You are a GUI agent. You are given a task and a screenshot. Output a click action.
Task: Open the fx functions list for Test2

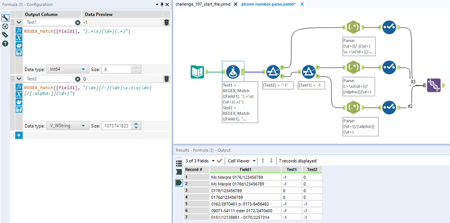[19, 87]
